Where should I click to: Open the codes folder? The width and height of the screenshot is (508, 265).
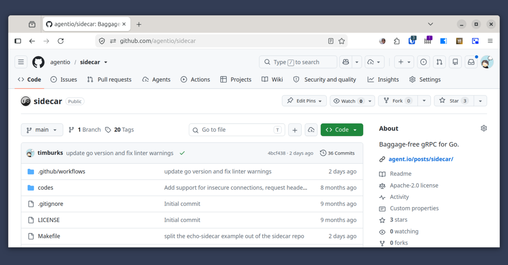click(x=46, y=188)
